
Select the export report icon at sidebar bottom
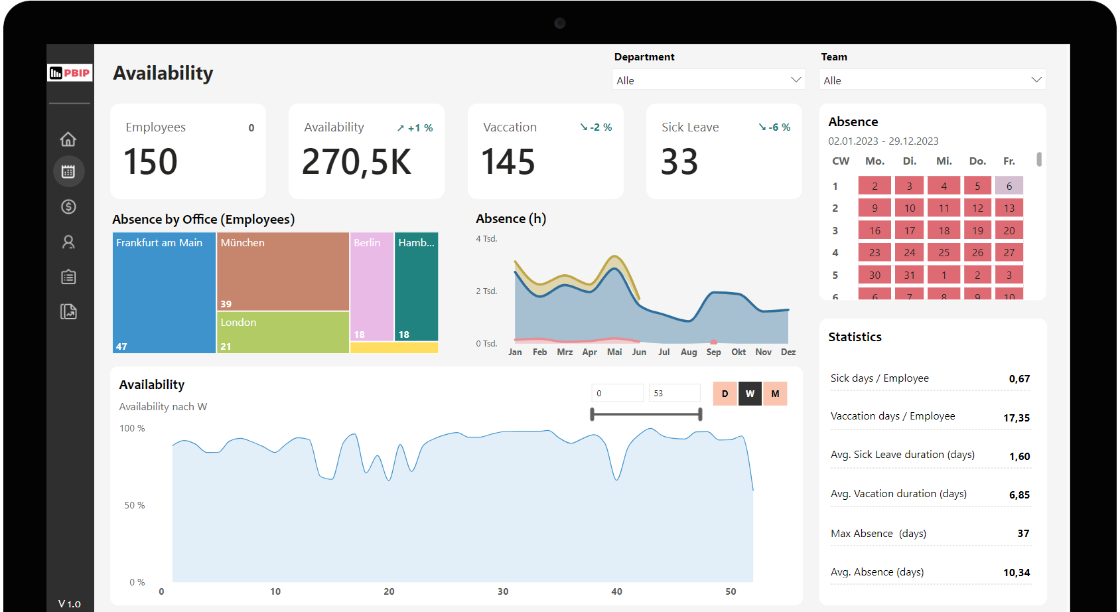pos(68,311)
